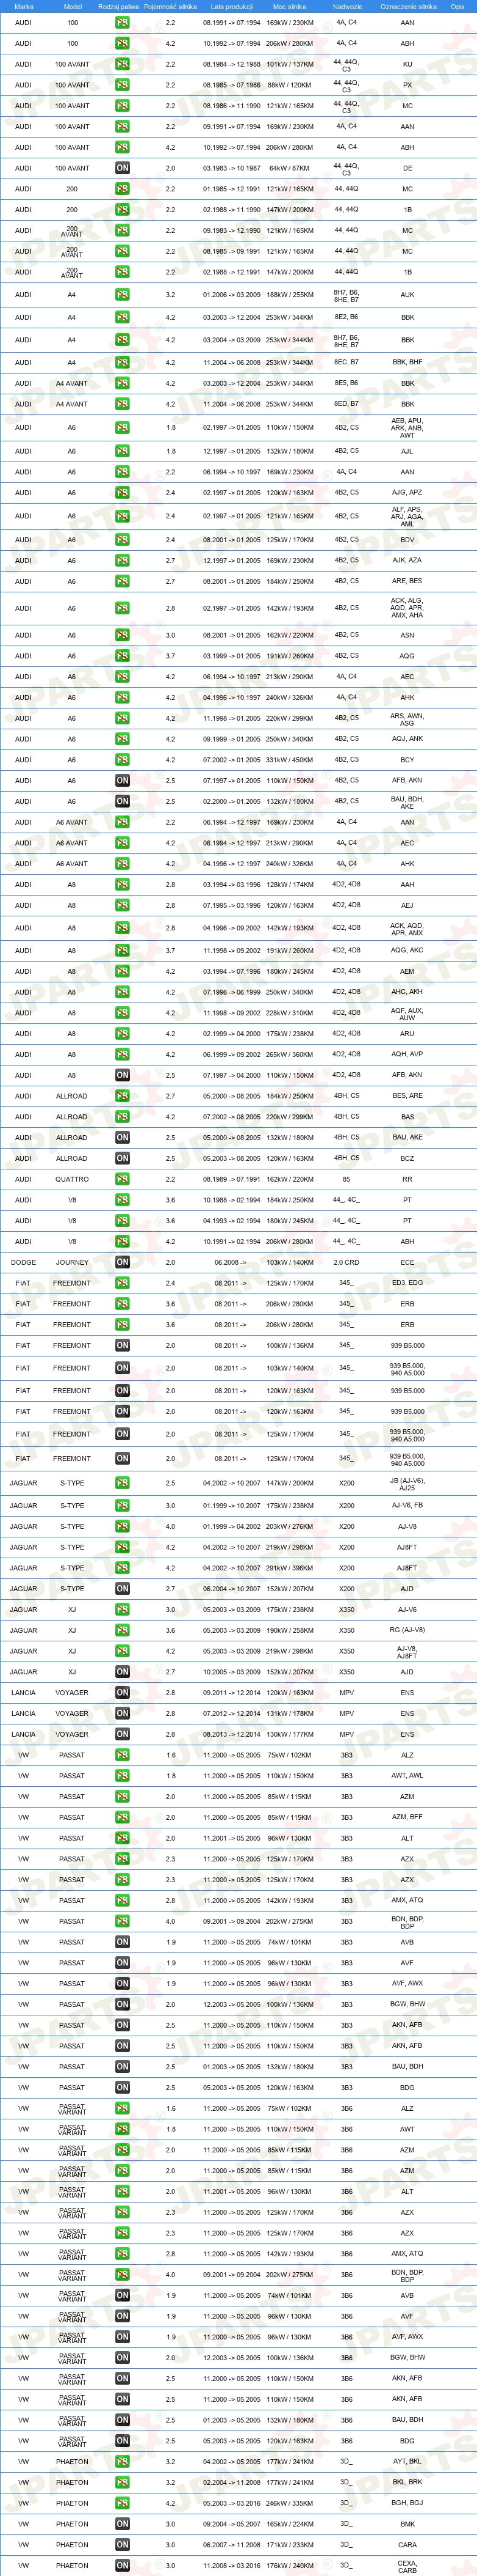477x2576 pixels.
Task: Click the petrol pump icon in the AUDI A4 AUK row
Action: tap(122, 295)
